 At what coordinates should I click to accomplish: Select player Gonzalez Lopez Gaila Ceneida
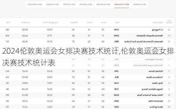click(148, 65)
